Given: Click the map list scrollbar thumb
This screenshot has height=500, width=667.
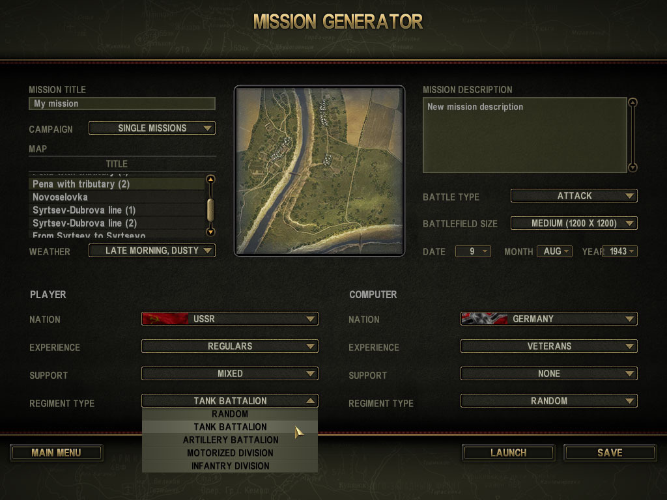Looking at the screenshot, I should click(210, 210).
